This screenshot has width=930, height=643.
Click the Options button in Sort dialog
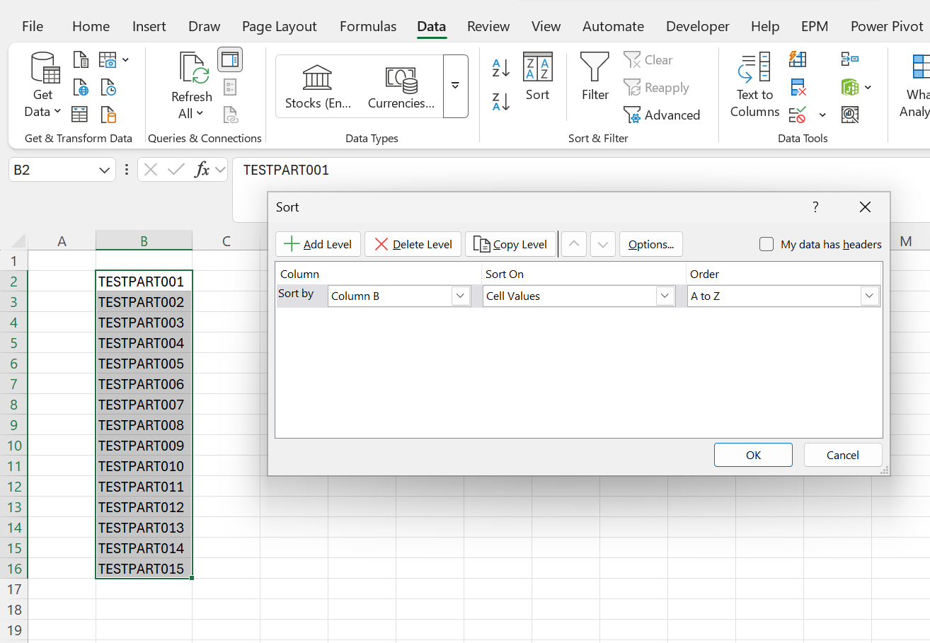651,244
